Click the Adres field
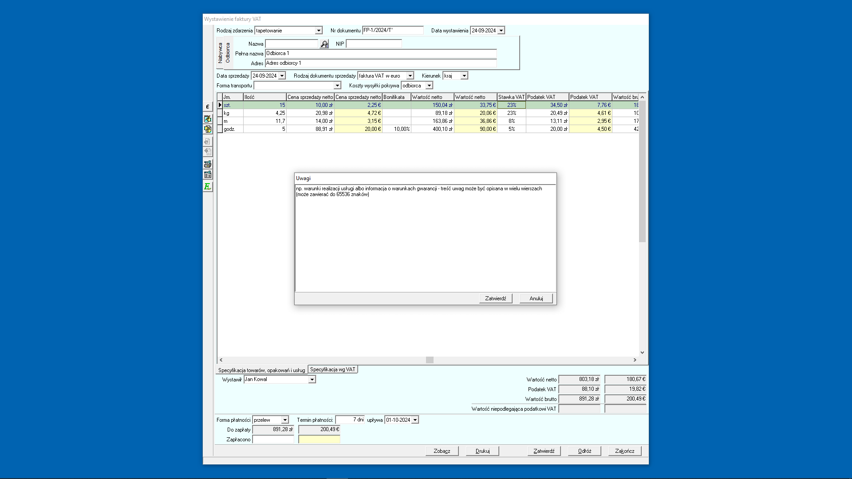852x479 pixels. click(381, 63)
